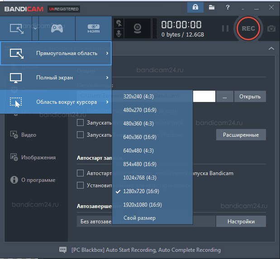Pick the 480x270 (16:9) size
The width and height of the screenshot is (280, 259).
pos(152,110)
